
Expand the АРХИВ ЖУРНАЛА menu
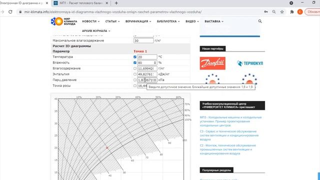click(96, 31)
